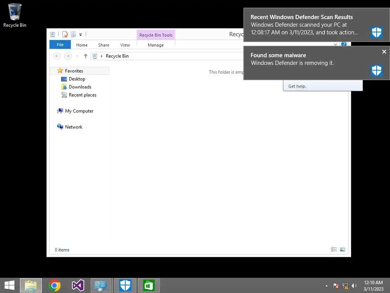Open the Action Center flag icon
The height and width of the screenshot is (293, 390).
(336, 286)
